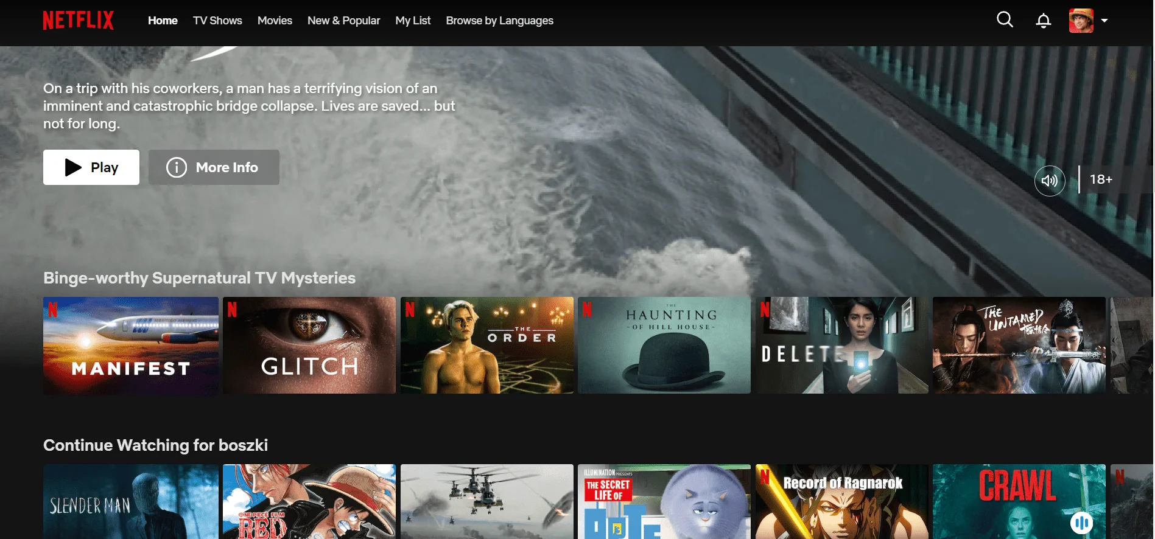
Task: Expand the profile dropdown arrow
Action: tap(1104, 21)
